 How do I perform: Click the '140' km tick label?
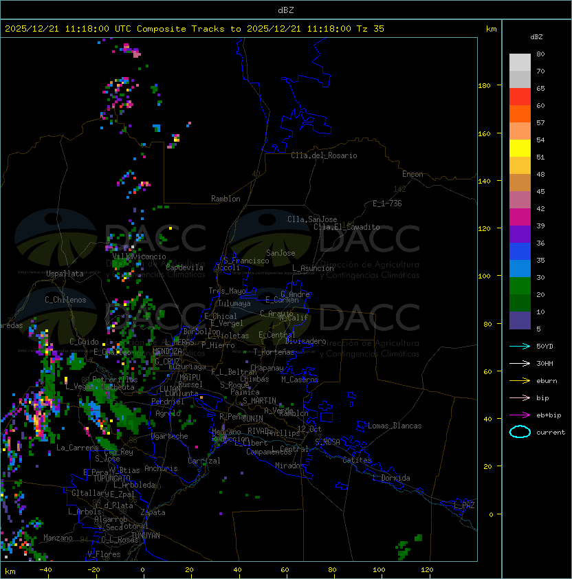[484, 182]
